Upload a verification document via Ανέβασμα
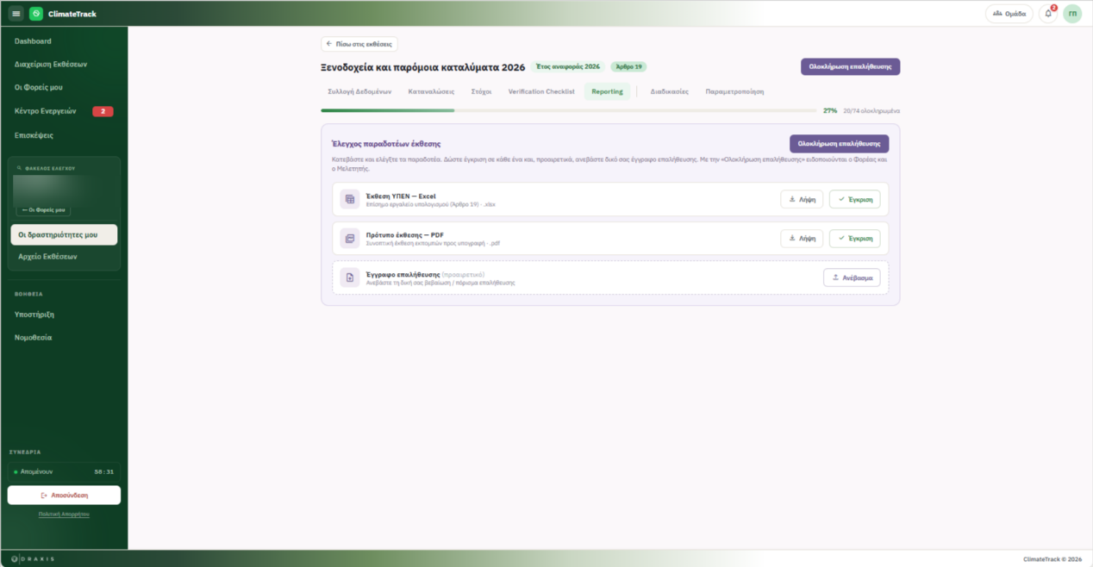1093x567 pixels. (x=852, y=277)
